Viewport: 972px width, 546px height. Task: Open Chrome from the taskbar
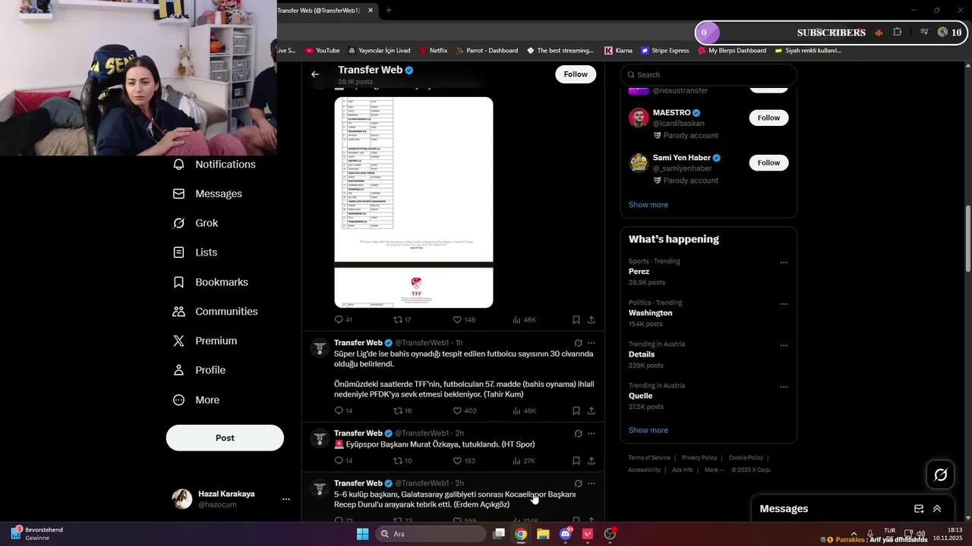(x=521, y=534)
